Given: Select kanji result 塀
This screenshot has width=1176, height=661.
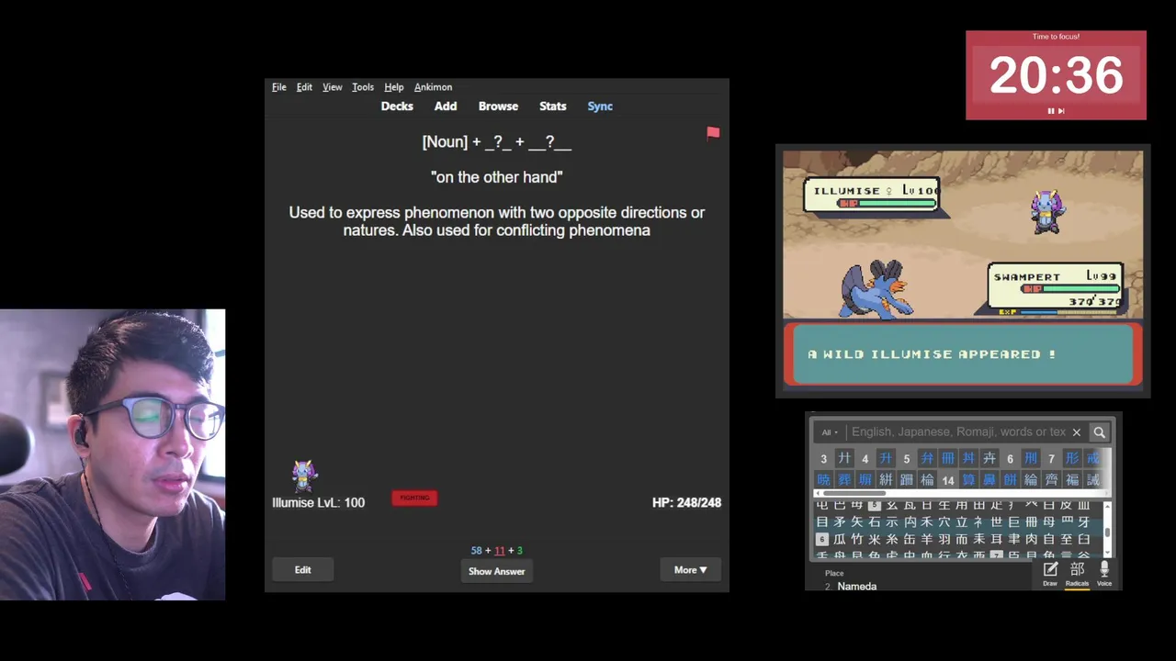Looking at the screenshot, I should click(x=865, y=480).
